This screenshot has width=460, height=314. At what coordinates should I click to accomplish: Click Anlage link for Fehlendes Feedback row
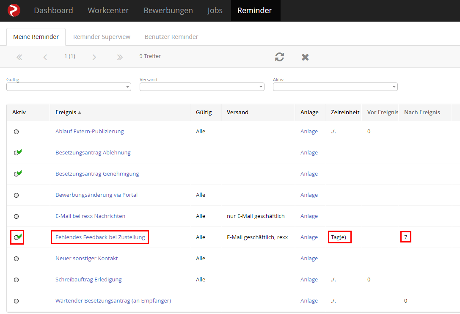(309, 237)
